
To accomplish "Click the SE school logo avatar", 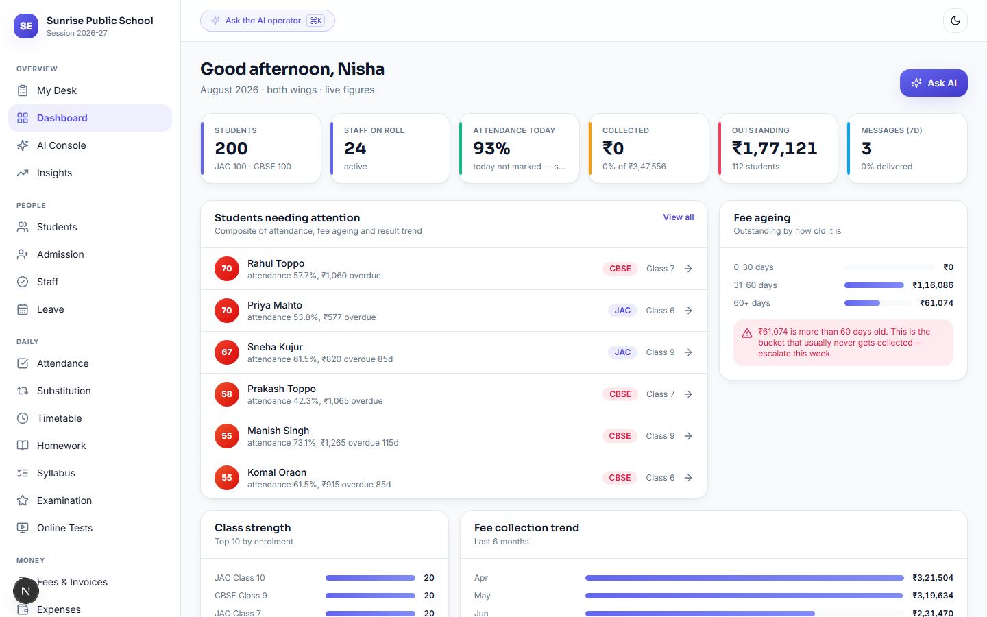I will click(26, 26).
